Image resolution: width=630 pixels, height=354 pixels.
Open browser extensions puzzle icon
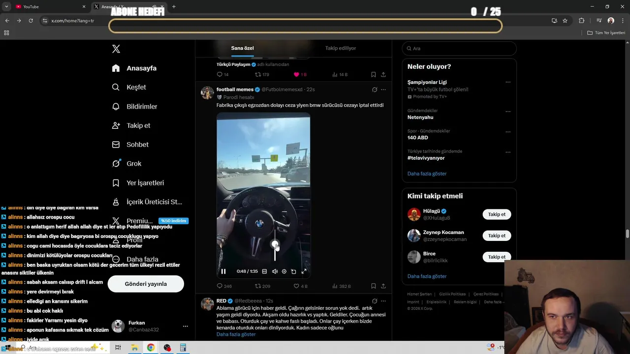(581, 21)
